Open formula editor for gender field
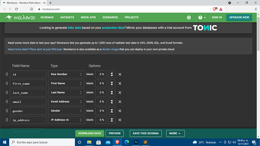The height and width of the screenshot is (146, 260). pos(112,111)
